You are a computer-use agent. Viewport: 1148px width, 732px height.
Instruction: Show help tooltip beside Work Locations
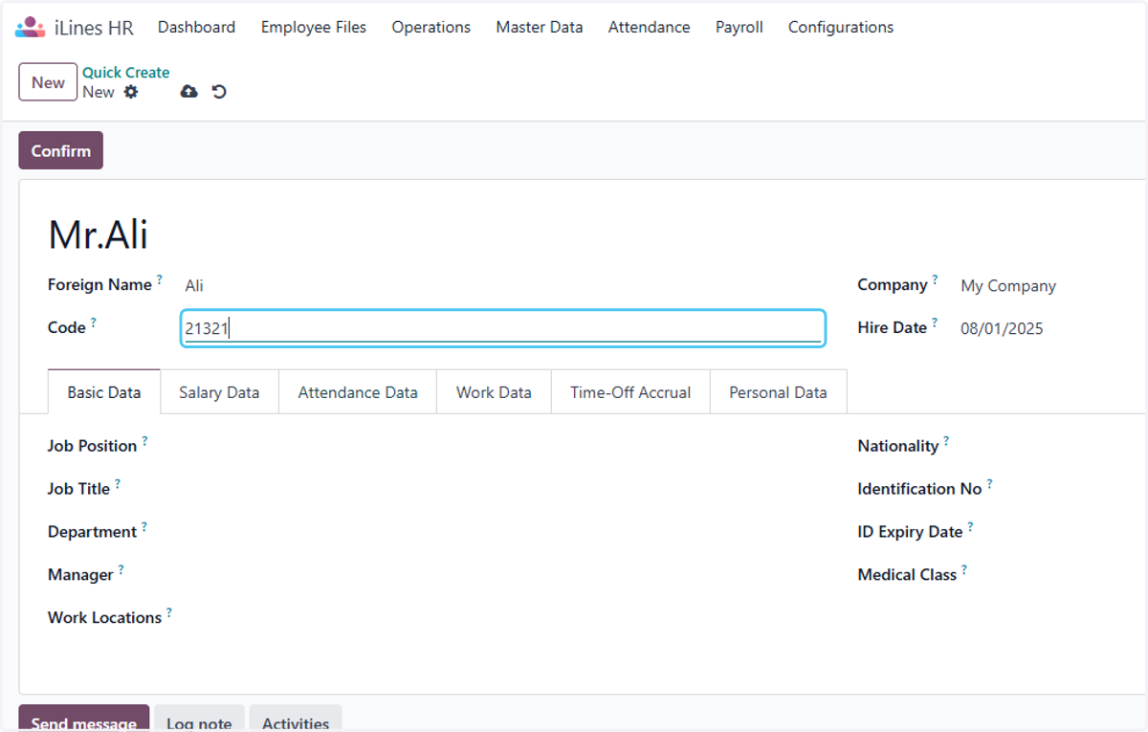point(169,613)
